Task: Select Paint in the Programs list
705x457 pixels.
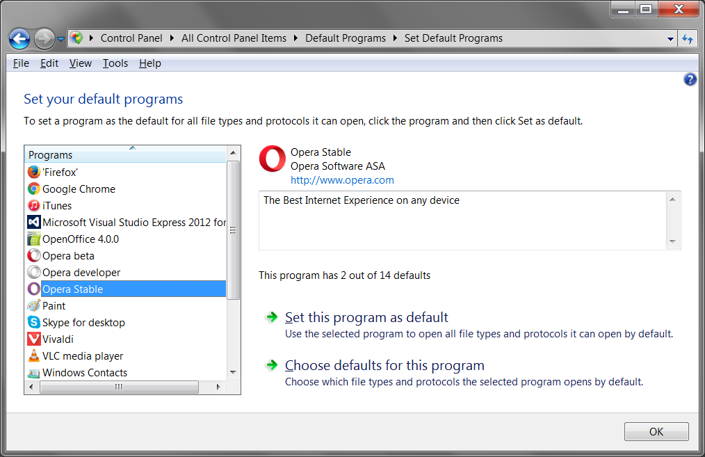Action: coord(55,305)
